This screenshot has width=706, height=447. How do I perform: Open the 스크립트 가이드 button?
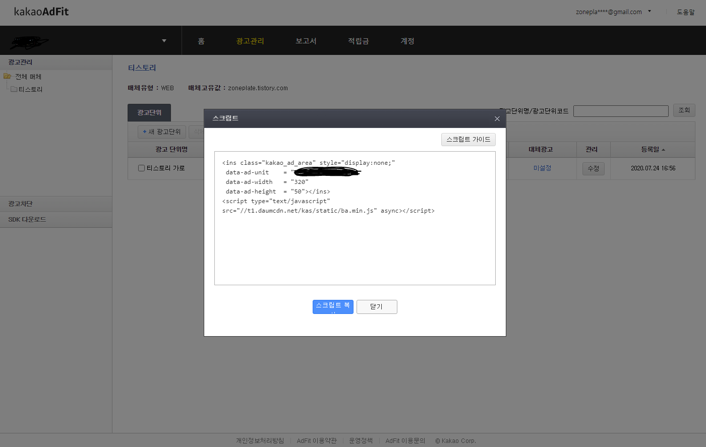(x=468, y=140)
